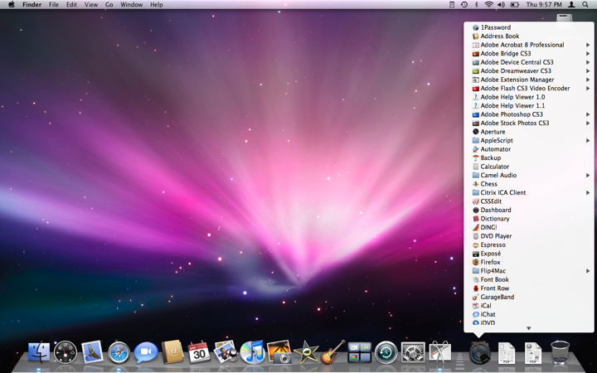
Task: Launch Dashboard from the Dock gauge icon
Action: [66, 352]
